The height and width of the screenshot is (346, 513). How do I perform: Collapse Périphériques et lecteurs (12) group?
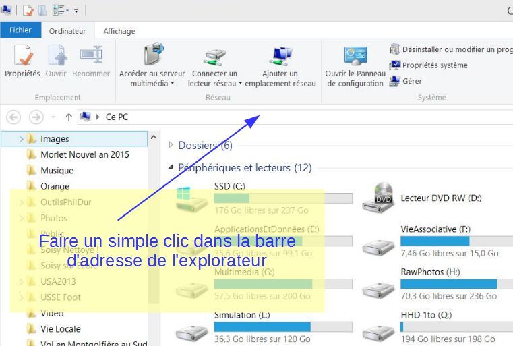pos(171,167)
